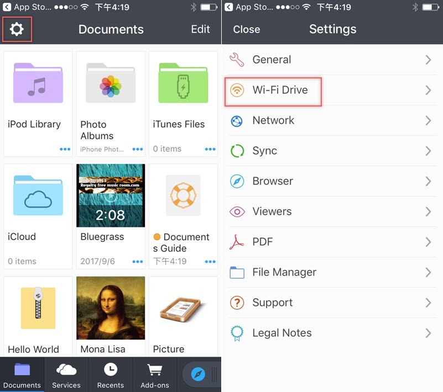Tap the green Sync arrows icon

click(x=237, y=151)
